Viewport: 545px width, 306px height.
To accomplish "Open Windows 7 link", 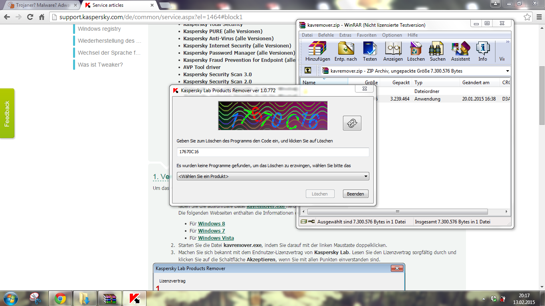I will (x=212, y=231).
